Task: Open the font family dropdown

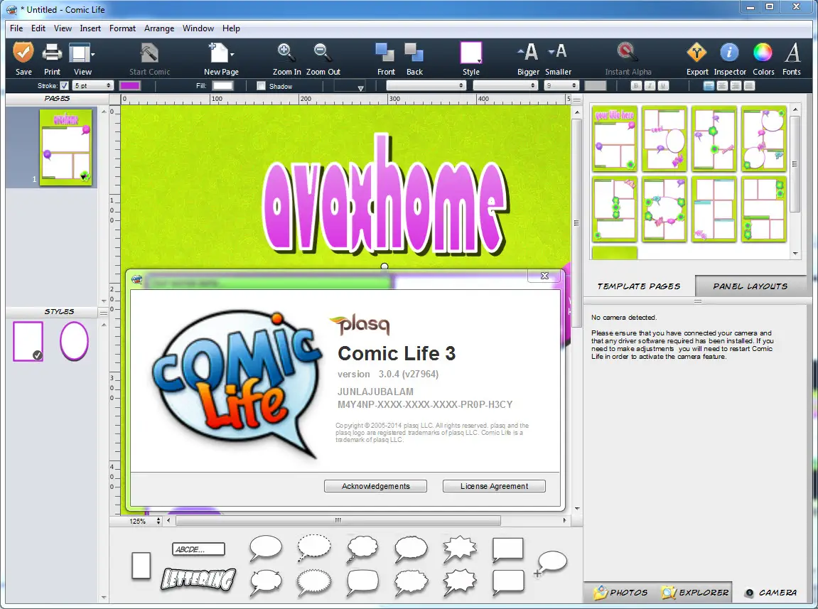Action: coord(426,85)
